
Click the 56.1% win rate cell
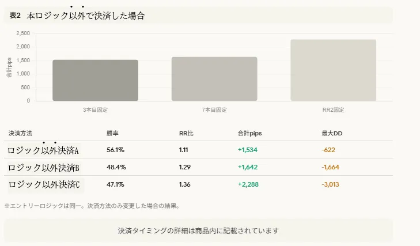click(x=115, y=150)
